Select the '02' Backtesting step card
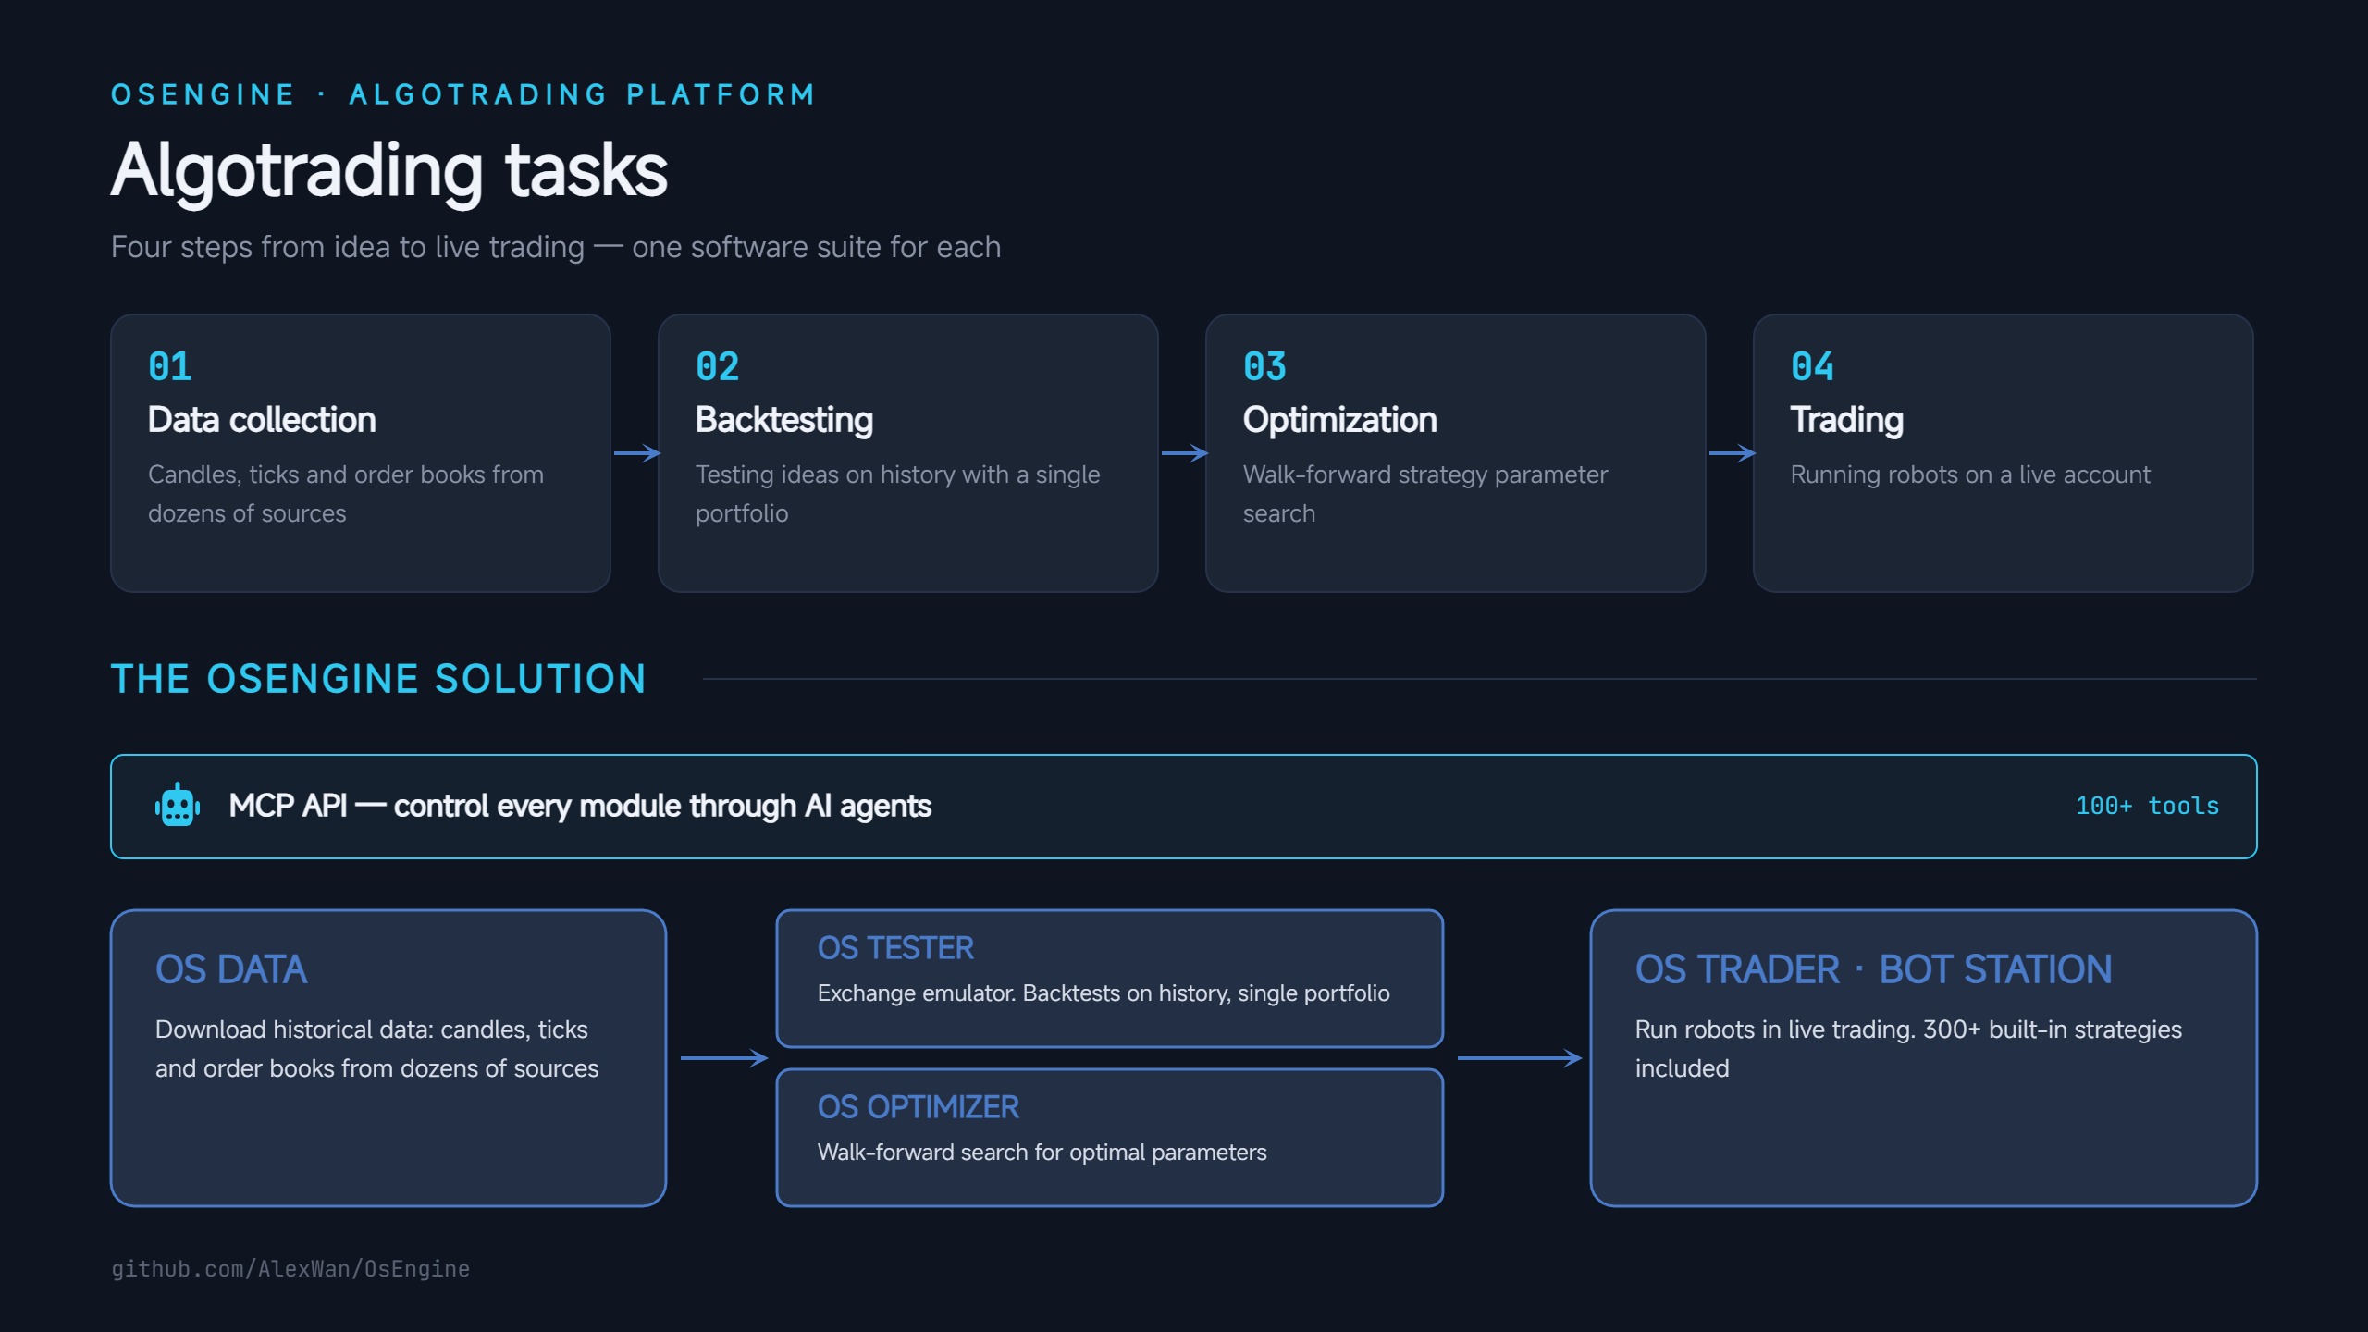The image size is (2368, 1332). tap(908, 453)
